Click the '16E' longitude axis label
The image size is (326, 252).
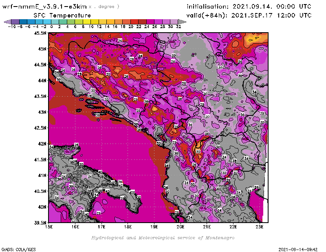pyautogui.click(x=75, y=227)
